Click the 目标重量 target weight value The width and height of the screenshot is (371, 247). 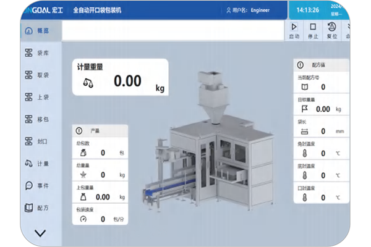pyautogui.click(x=322, y=109)
